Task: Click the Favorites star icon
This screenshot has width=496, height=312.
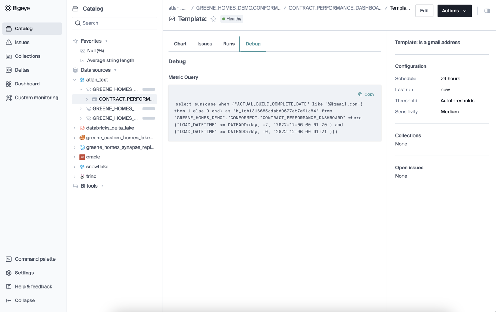Action: pos(75,41)
